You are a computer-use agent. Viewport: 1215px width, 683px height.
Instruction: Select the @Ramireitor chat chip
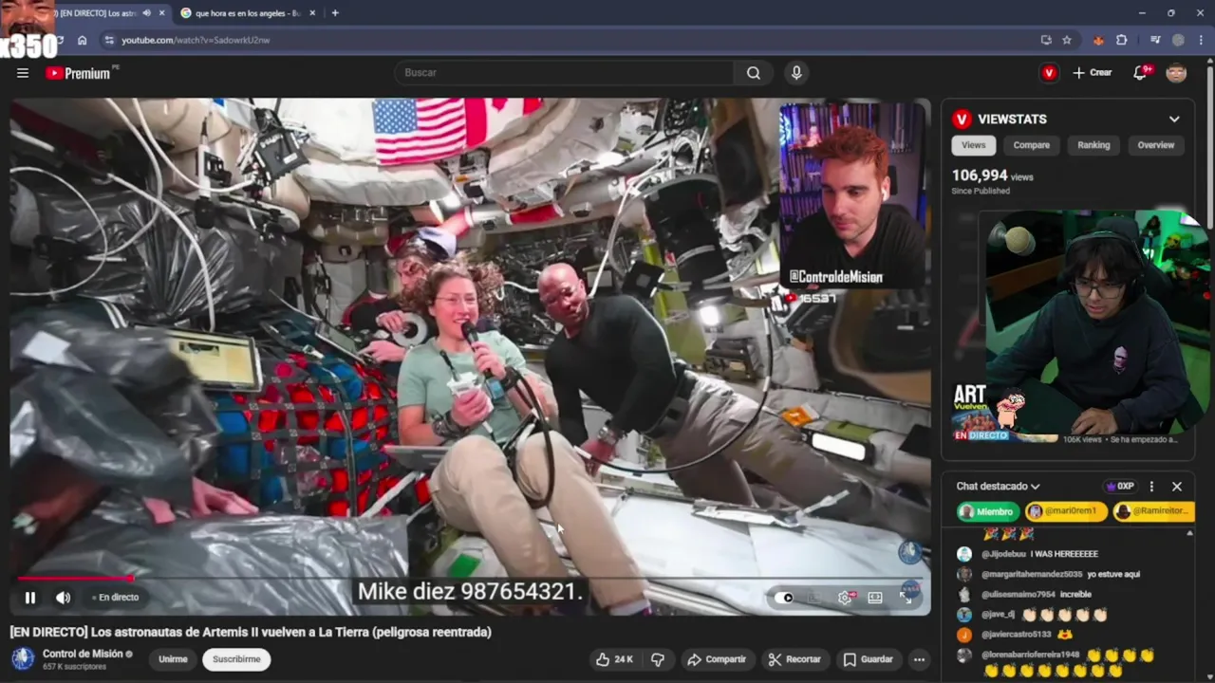tap(1152, 511)
